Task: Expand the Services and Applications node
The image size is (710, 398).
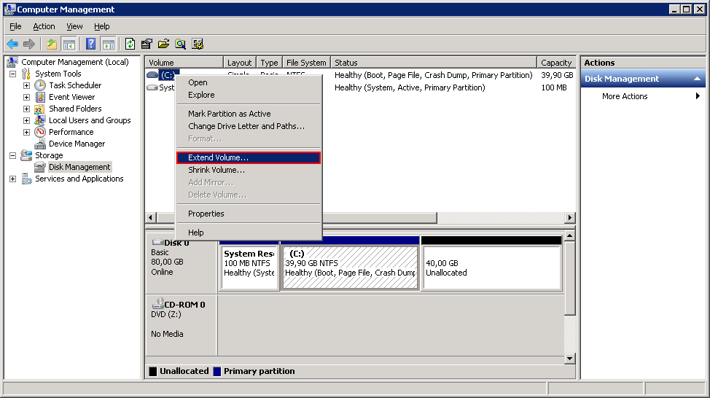Action: (12, 179)
